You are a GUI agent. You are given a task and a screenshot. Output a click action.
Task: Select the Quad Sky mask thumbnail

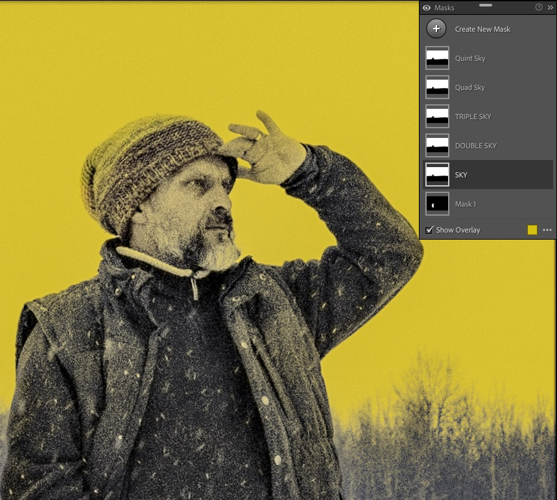(437, 87)
